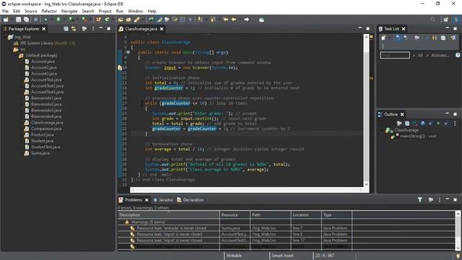Viewport: 462px width, 260px height.
Task: Collapse the Ing_Web project node
Action: pos(4,37)
